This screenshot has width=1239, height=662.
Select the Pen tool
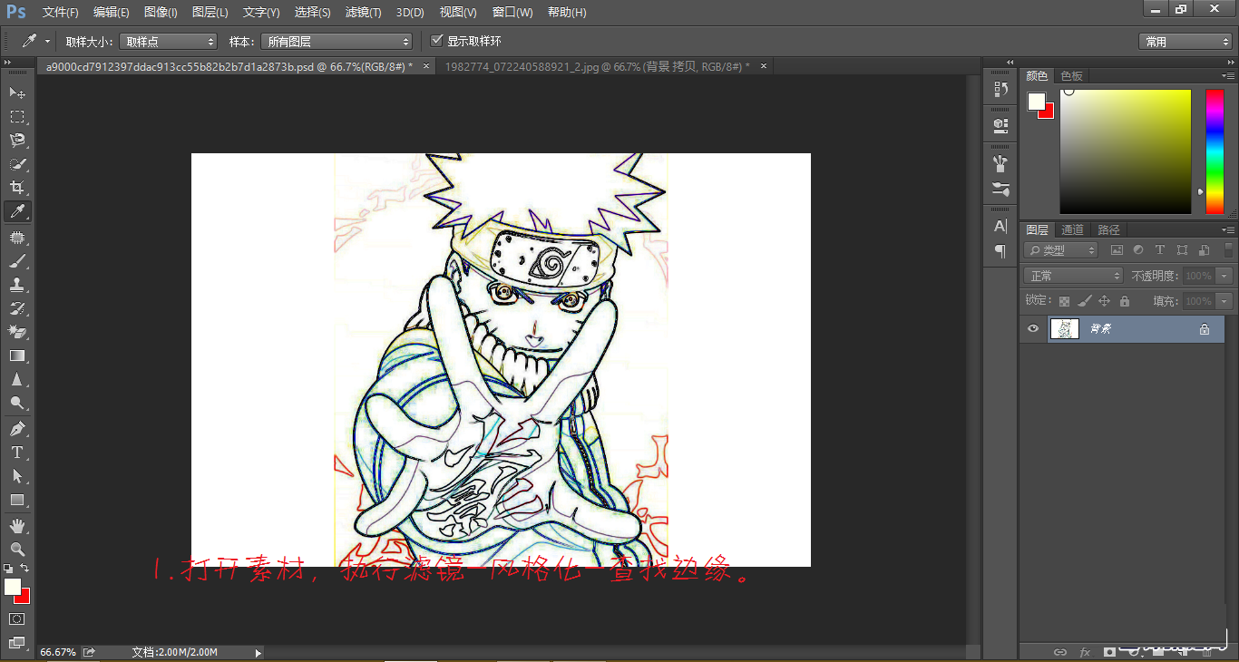click(x=17, y=428)
